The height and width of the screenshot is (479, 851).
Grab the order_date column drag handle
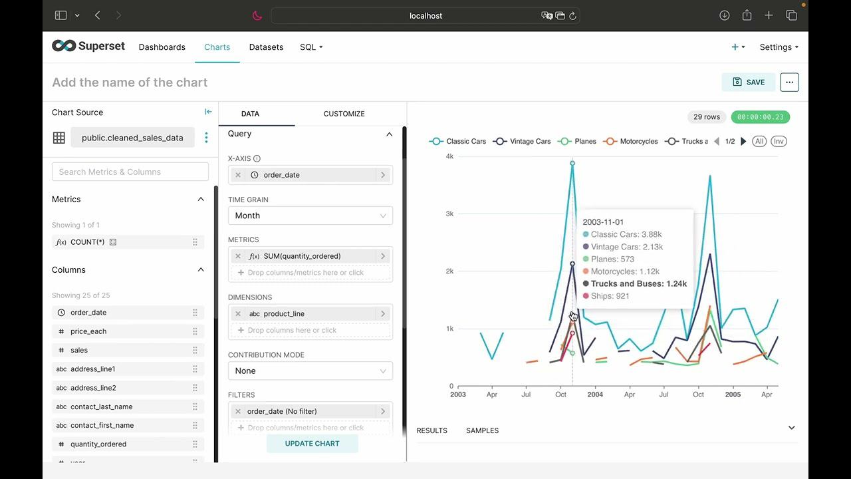point(195,313)
